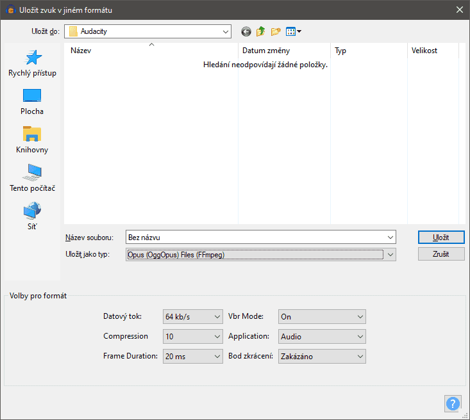Expand the Název souboru history dropdown
The image size is (470, 420).
point(390,238)
